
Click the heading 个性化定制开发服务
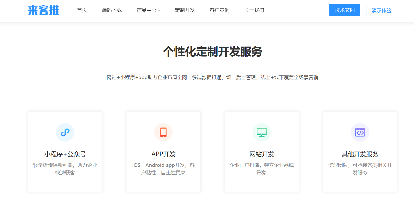tap(212, 51)
